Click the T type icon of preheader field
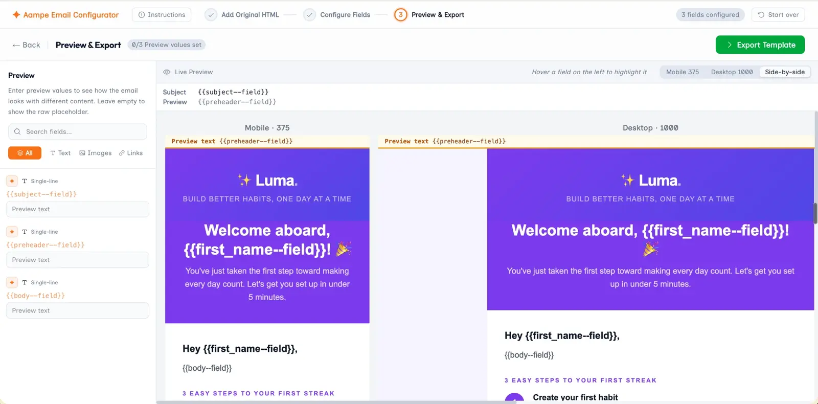The width and height of the screenshot is (818, 404). 25,232
